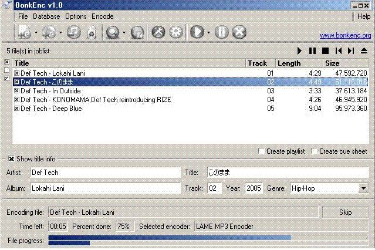Screen dimensions: 375x250
Task: Visit the www.bonkenc.org link
Action: pyautogui.click(x=345, y=35)
